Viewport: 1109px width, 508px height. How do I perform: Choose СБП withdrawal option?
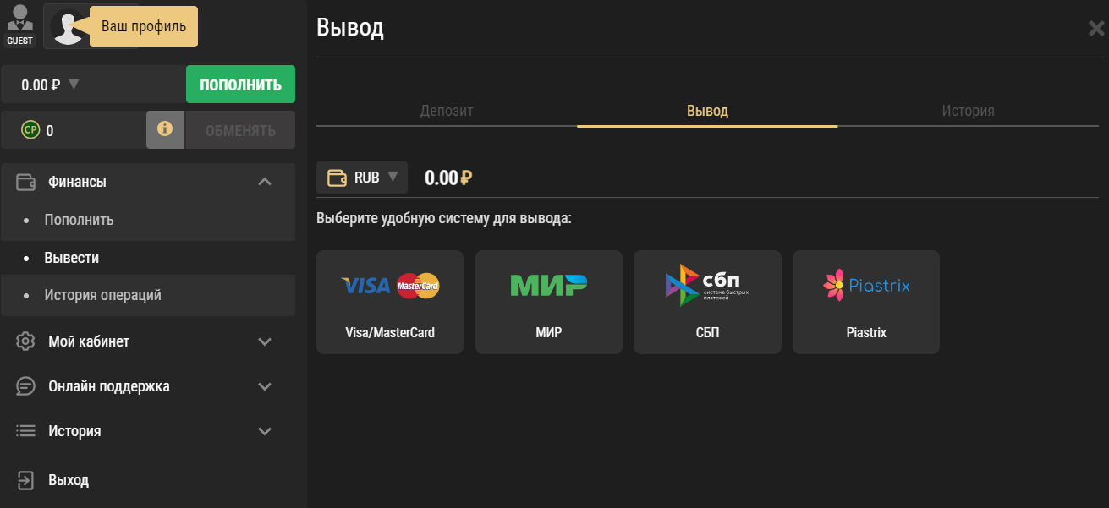click(x=706, y=302)
